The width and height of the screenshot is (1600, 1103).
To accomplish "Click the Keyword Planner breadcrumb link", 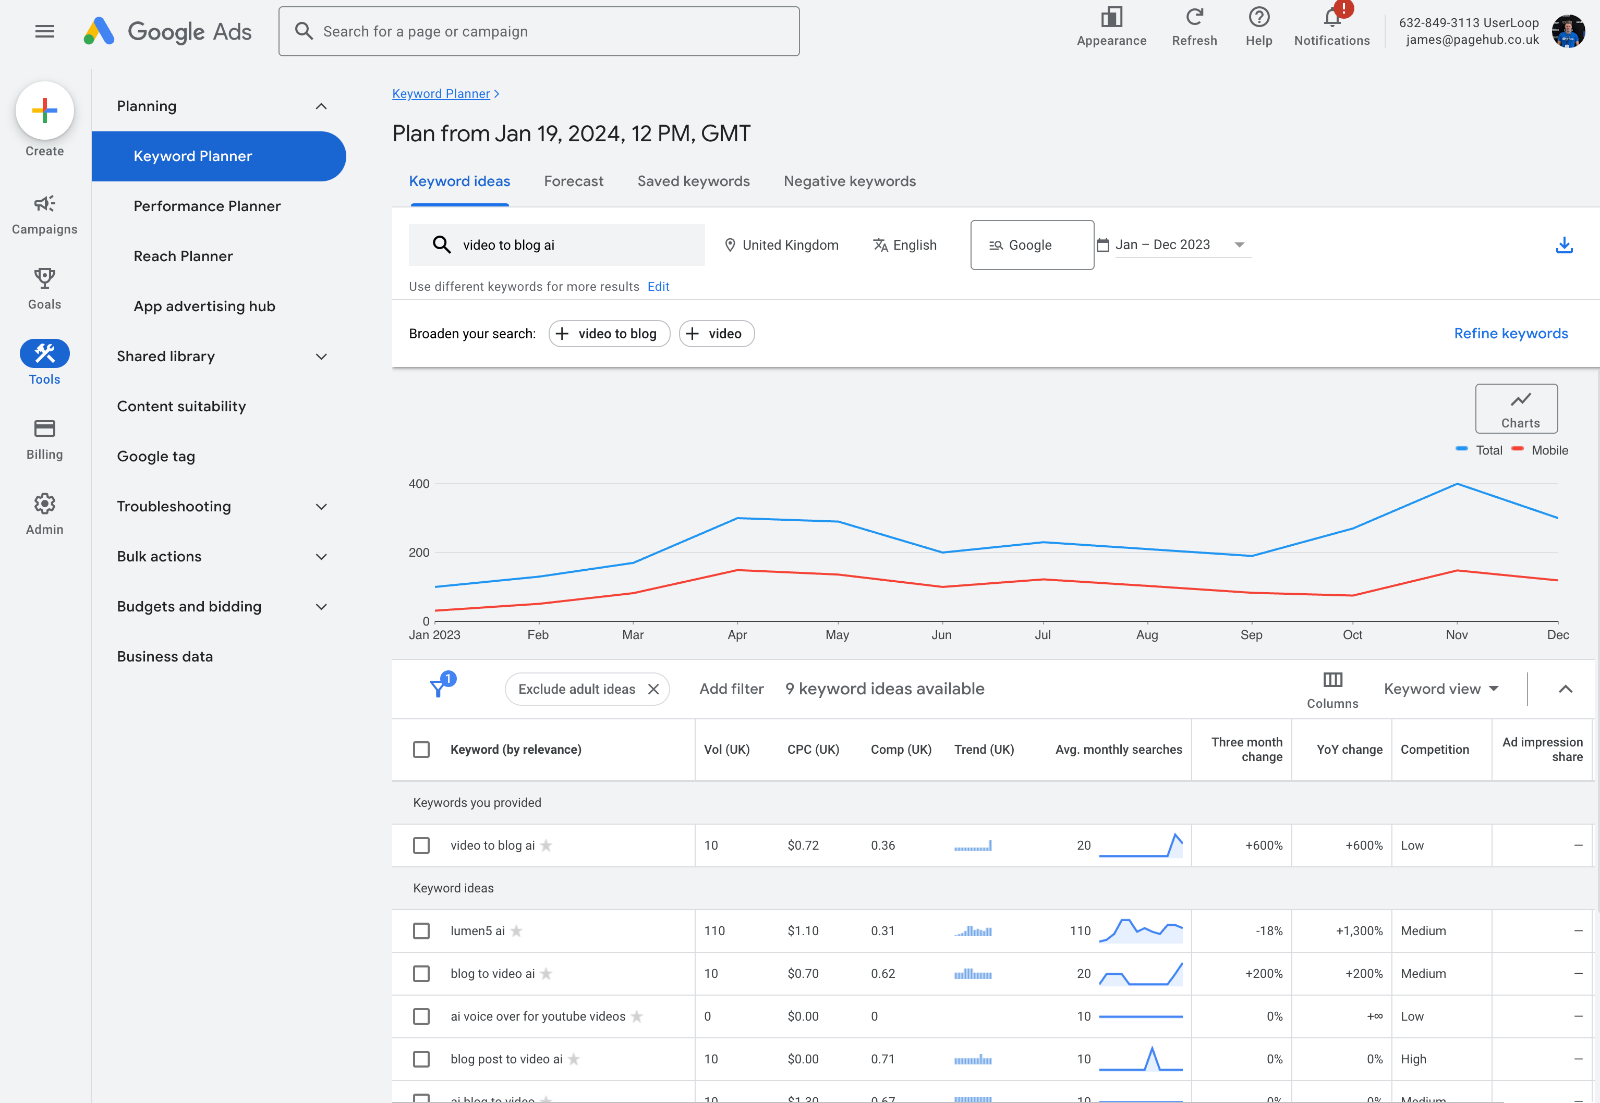I will 441,93.
